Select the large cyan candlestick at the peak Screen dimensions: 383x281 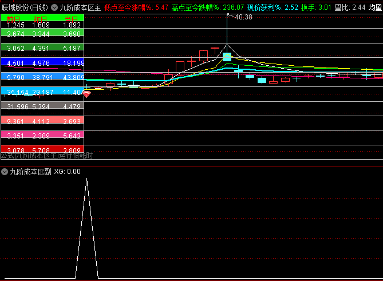tap(227, 57)
